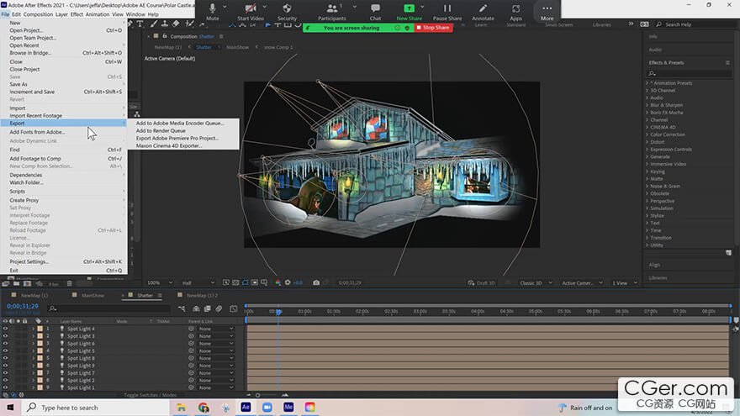The width and height of the screenshot is (740, 416).
Task: Mute the microphone in the Zoom toolbar
Action: tap(213, 12)
